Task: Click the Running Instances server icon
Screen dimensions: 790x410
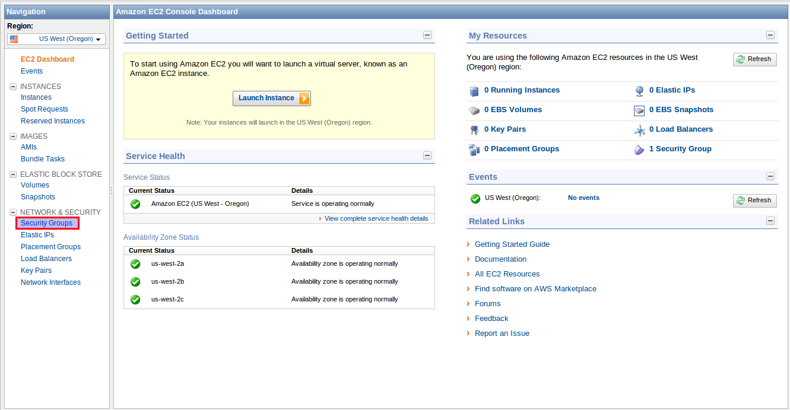Action: coord(474,91)
